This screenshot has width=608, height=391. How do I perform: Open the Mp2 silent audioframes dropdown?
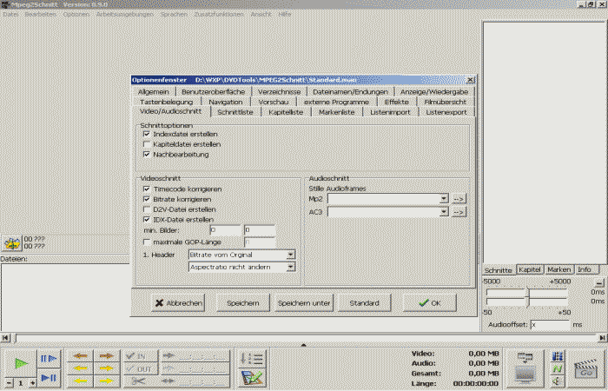(x=444, y=199)
